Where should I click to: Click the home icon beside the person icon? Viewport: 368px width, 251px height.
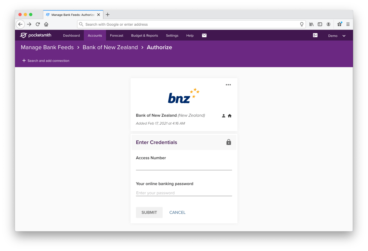(229, 116)
